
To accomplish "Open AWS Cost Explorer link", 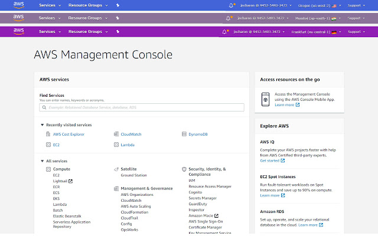I will tap(69, 134).
